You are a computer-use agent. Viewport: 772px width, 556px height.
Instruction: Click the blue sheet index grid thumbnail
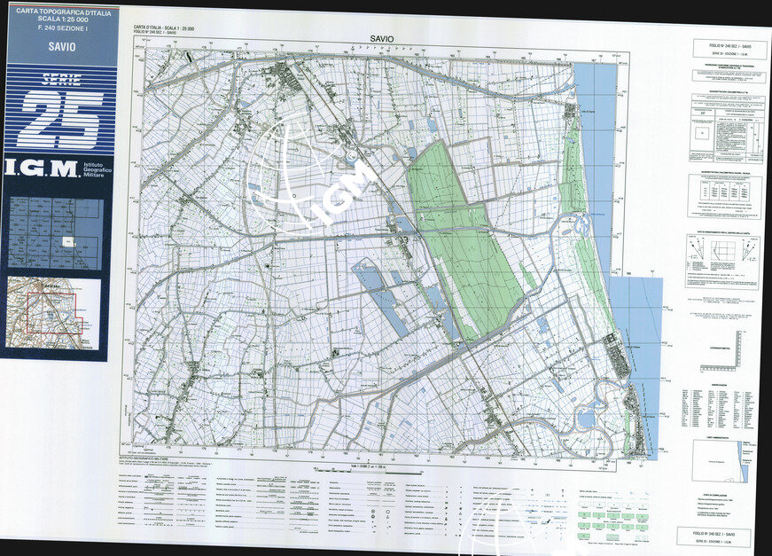coord(55,234)
